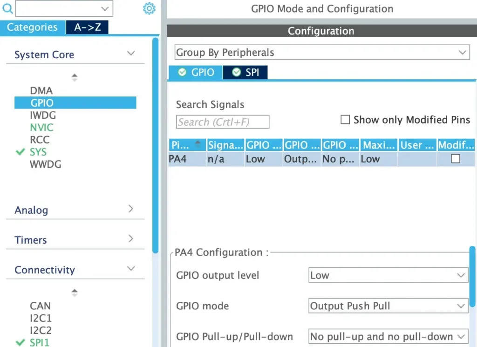Click the green checkmark next to SPI1
Screen dimensions: 477x347
tap(20, 342)
